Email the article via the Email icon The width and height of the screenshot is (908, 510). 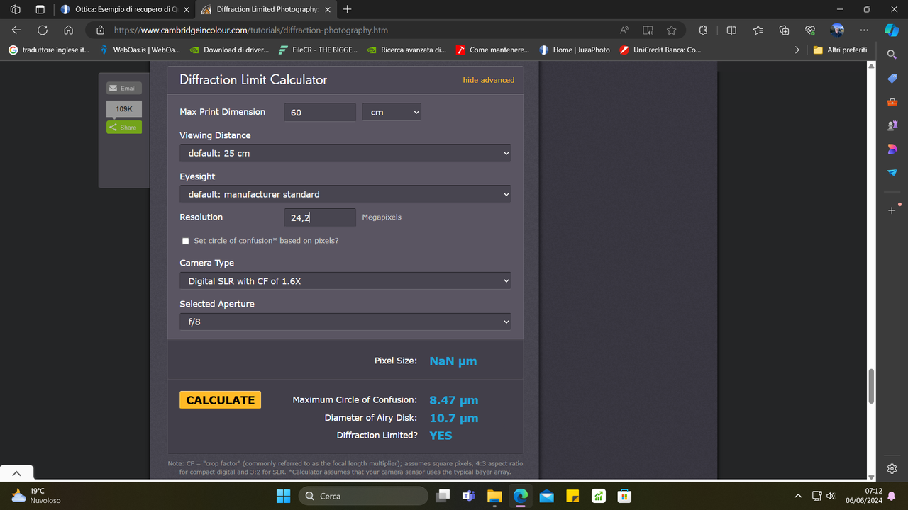pos(123,88)
